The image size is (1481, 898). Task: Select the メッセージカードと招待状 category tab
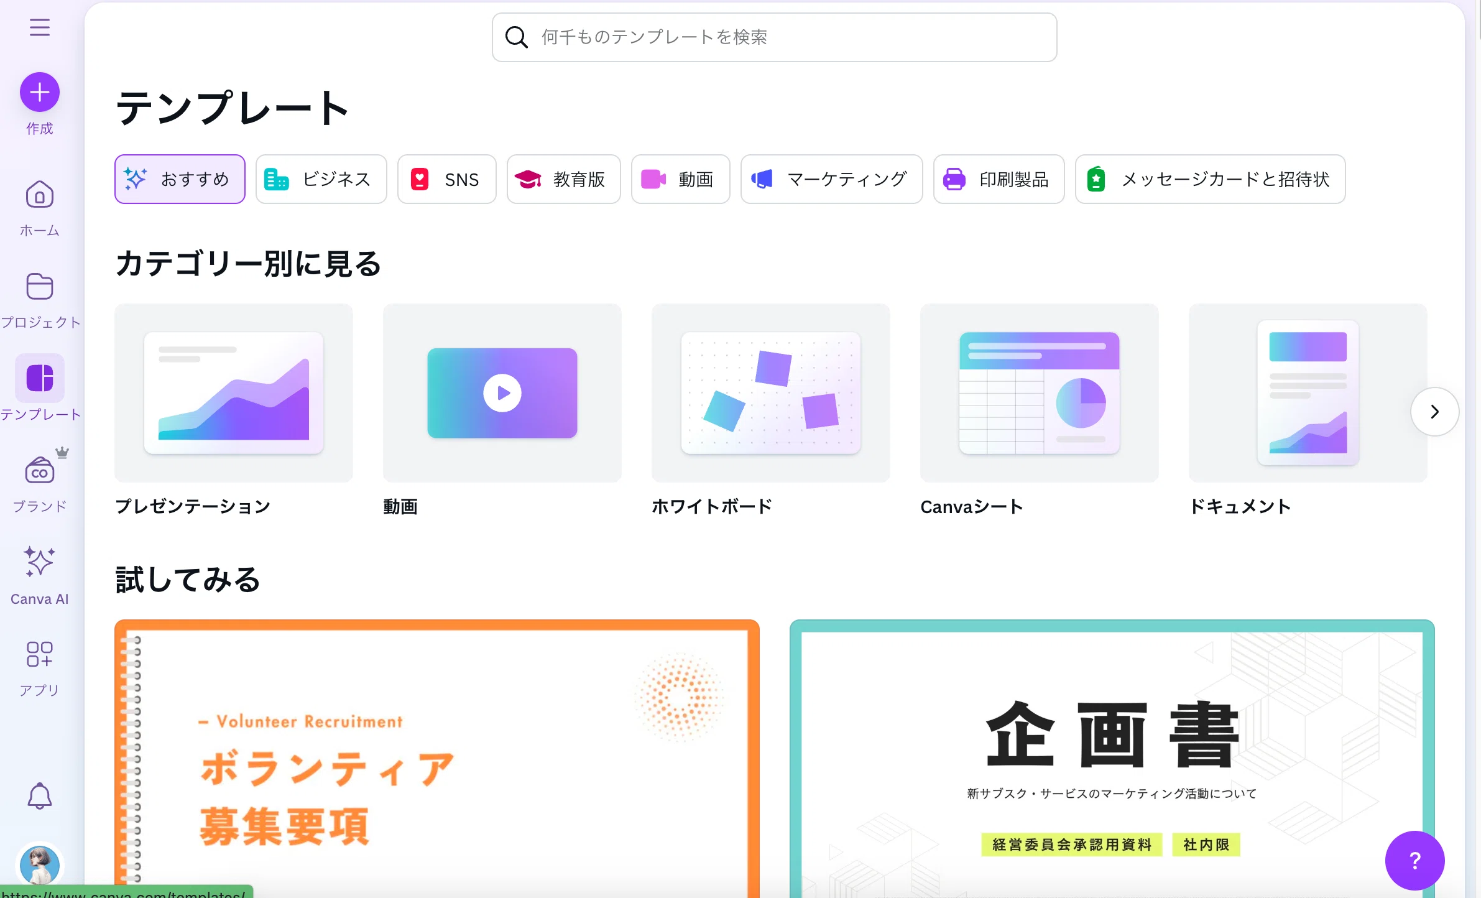[1211, 179]
